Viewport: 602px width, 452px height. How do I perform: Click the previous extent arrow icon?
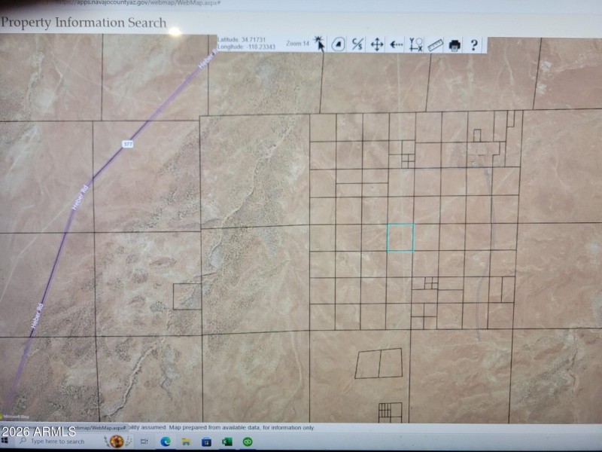pyautogui.click(x=396, y=44)
